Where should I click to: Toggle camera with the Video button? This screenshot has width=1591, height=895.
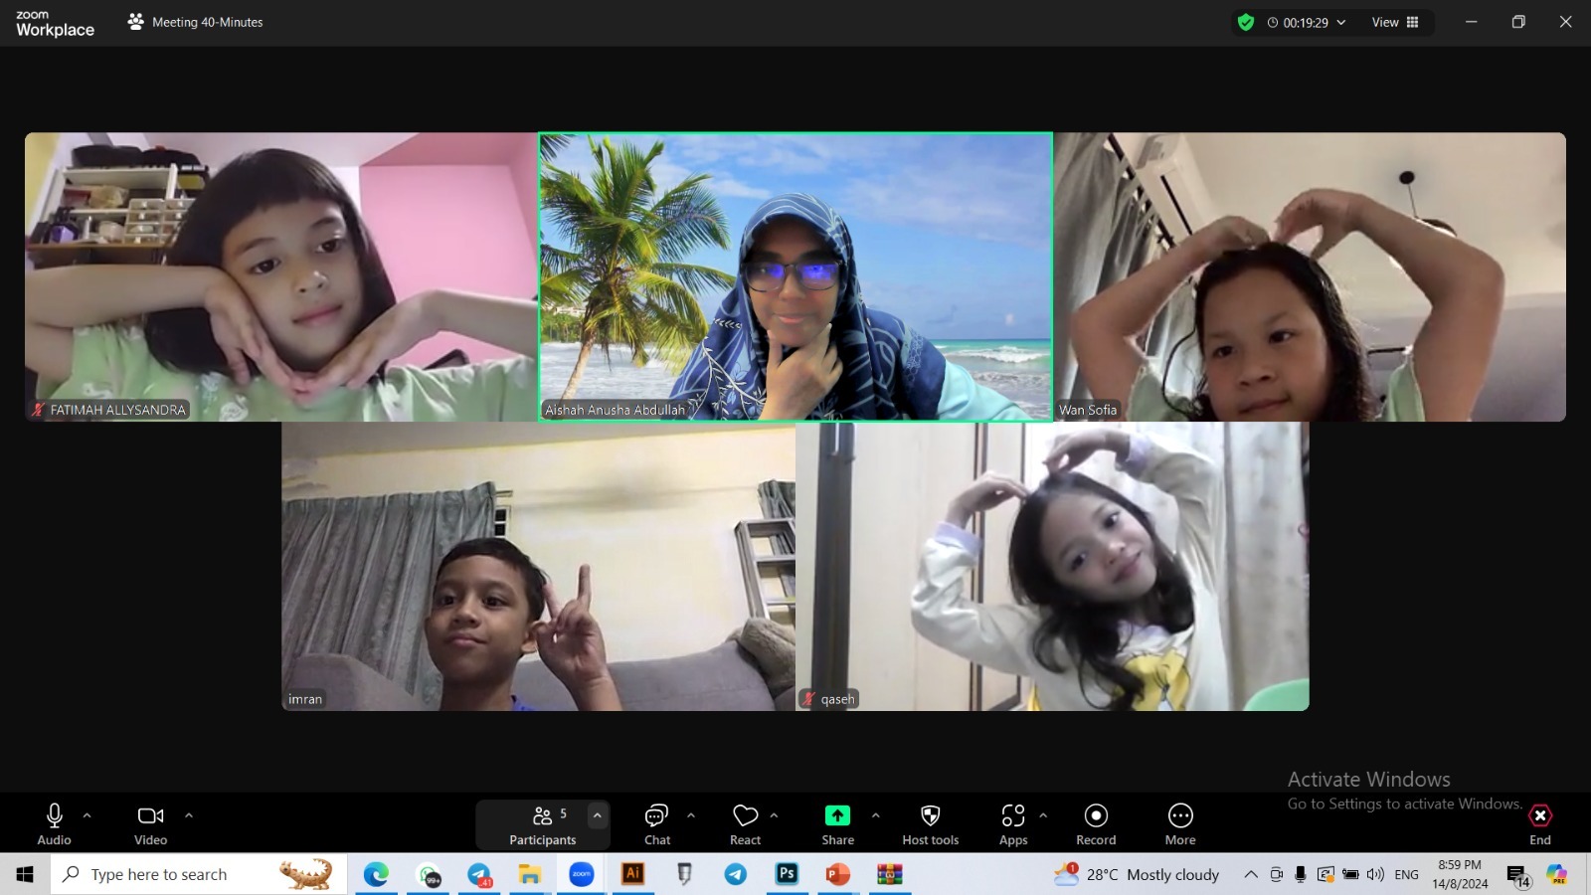(x=150, y=824)
